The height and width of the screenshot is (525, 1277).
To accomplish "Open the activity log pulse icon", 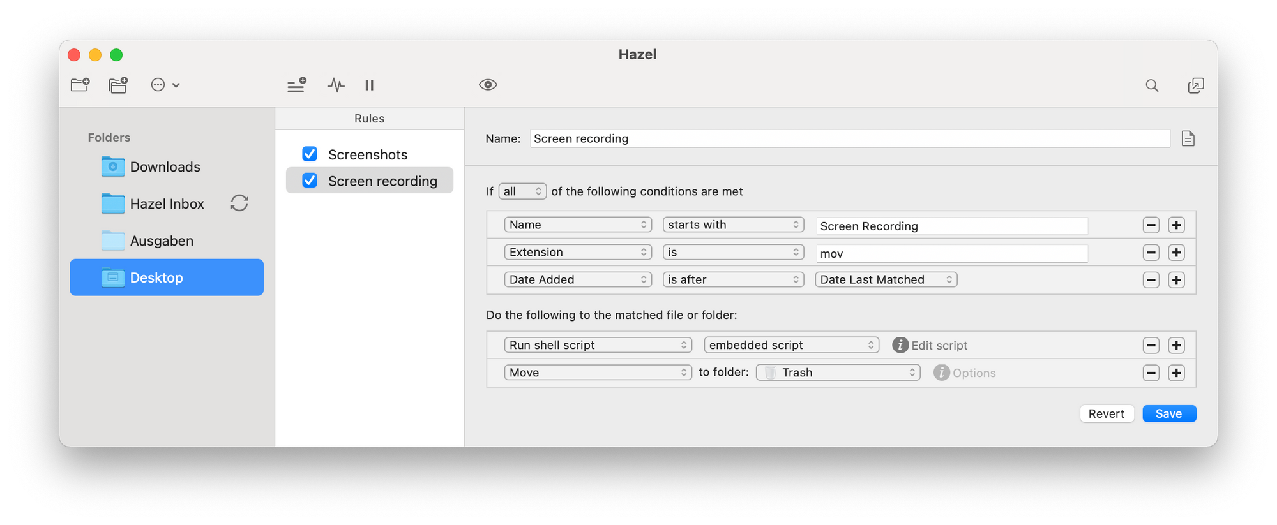I will 336,85.
